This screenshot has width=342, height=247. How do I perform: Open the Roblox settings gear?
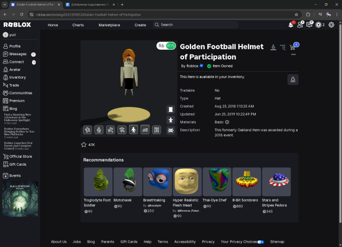[331, 25]
